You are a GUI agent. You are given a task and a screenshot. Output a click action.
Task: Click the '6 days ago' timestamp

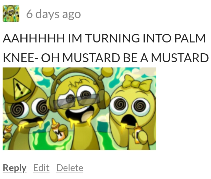point(53,14)
